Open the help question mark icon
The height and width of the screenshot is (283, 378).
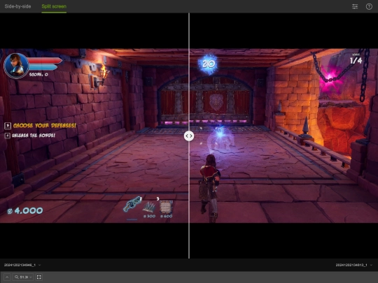coord(369,6)
